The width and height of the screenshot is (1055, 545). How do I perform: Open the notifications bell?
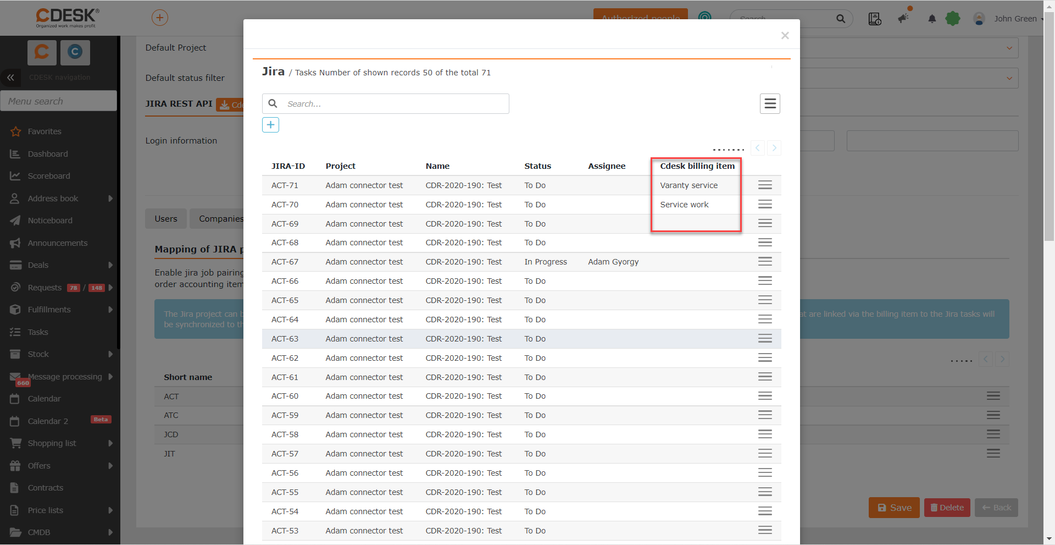932,19
